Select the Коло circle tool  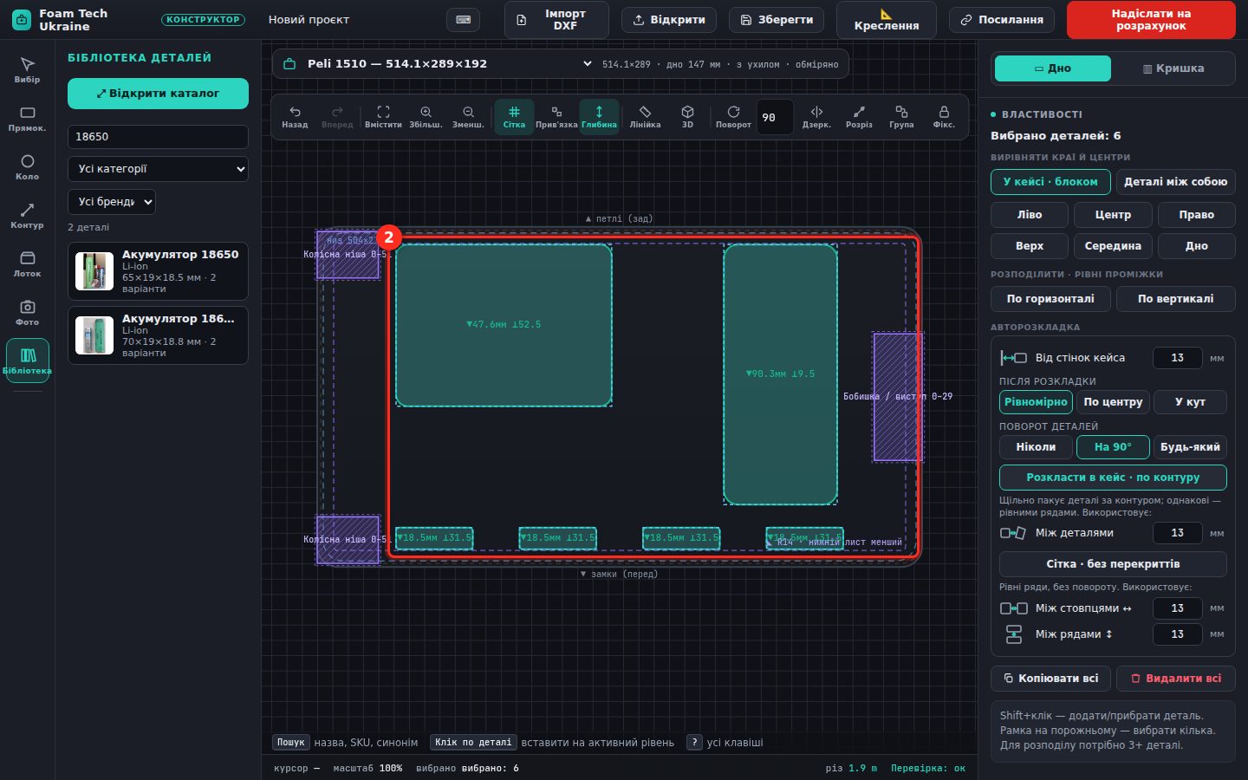click(x=27, y=167)
